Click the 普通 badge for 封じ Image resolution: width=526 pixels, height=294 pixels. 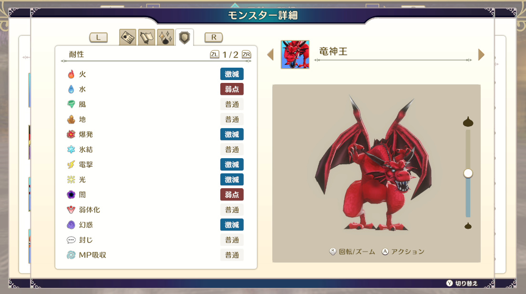(232, 240)
